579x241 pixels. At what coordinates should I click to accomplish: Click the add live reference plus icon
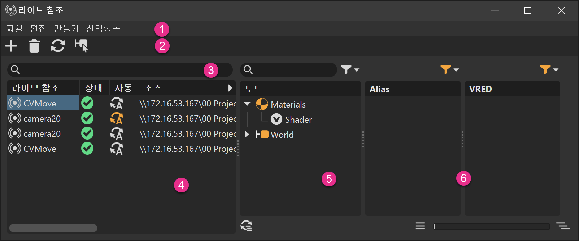11,46
